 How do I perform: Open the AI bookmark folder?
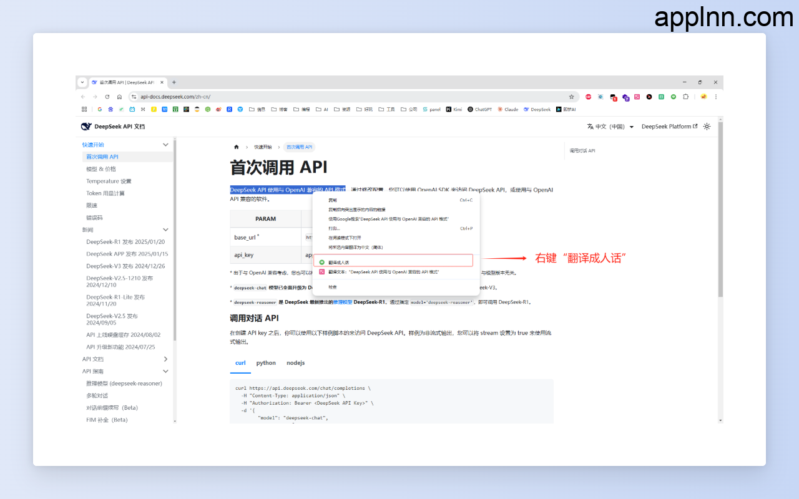(321, 109)
